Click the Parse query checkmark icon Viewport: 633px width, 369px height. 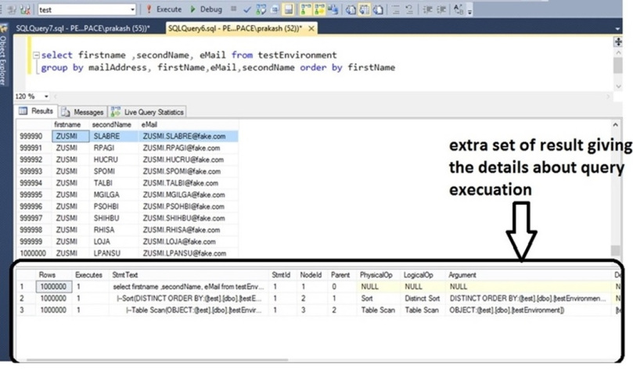pyautogui.click(x=247, y=9)
